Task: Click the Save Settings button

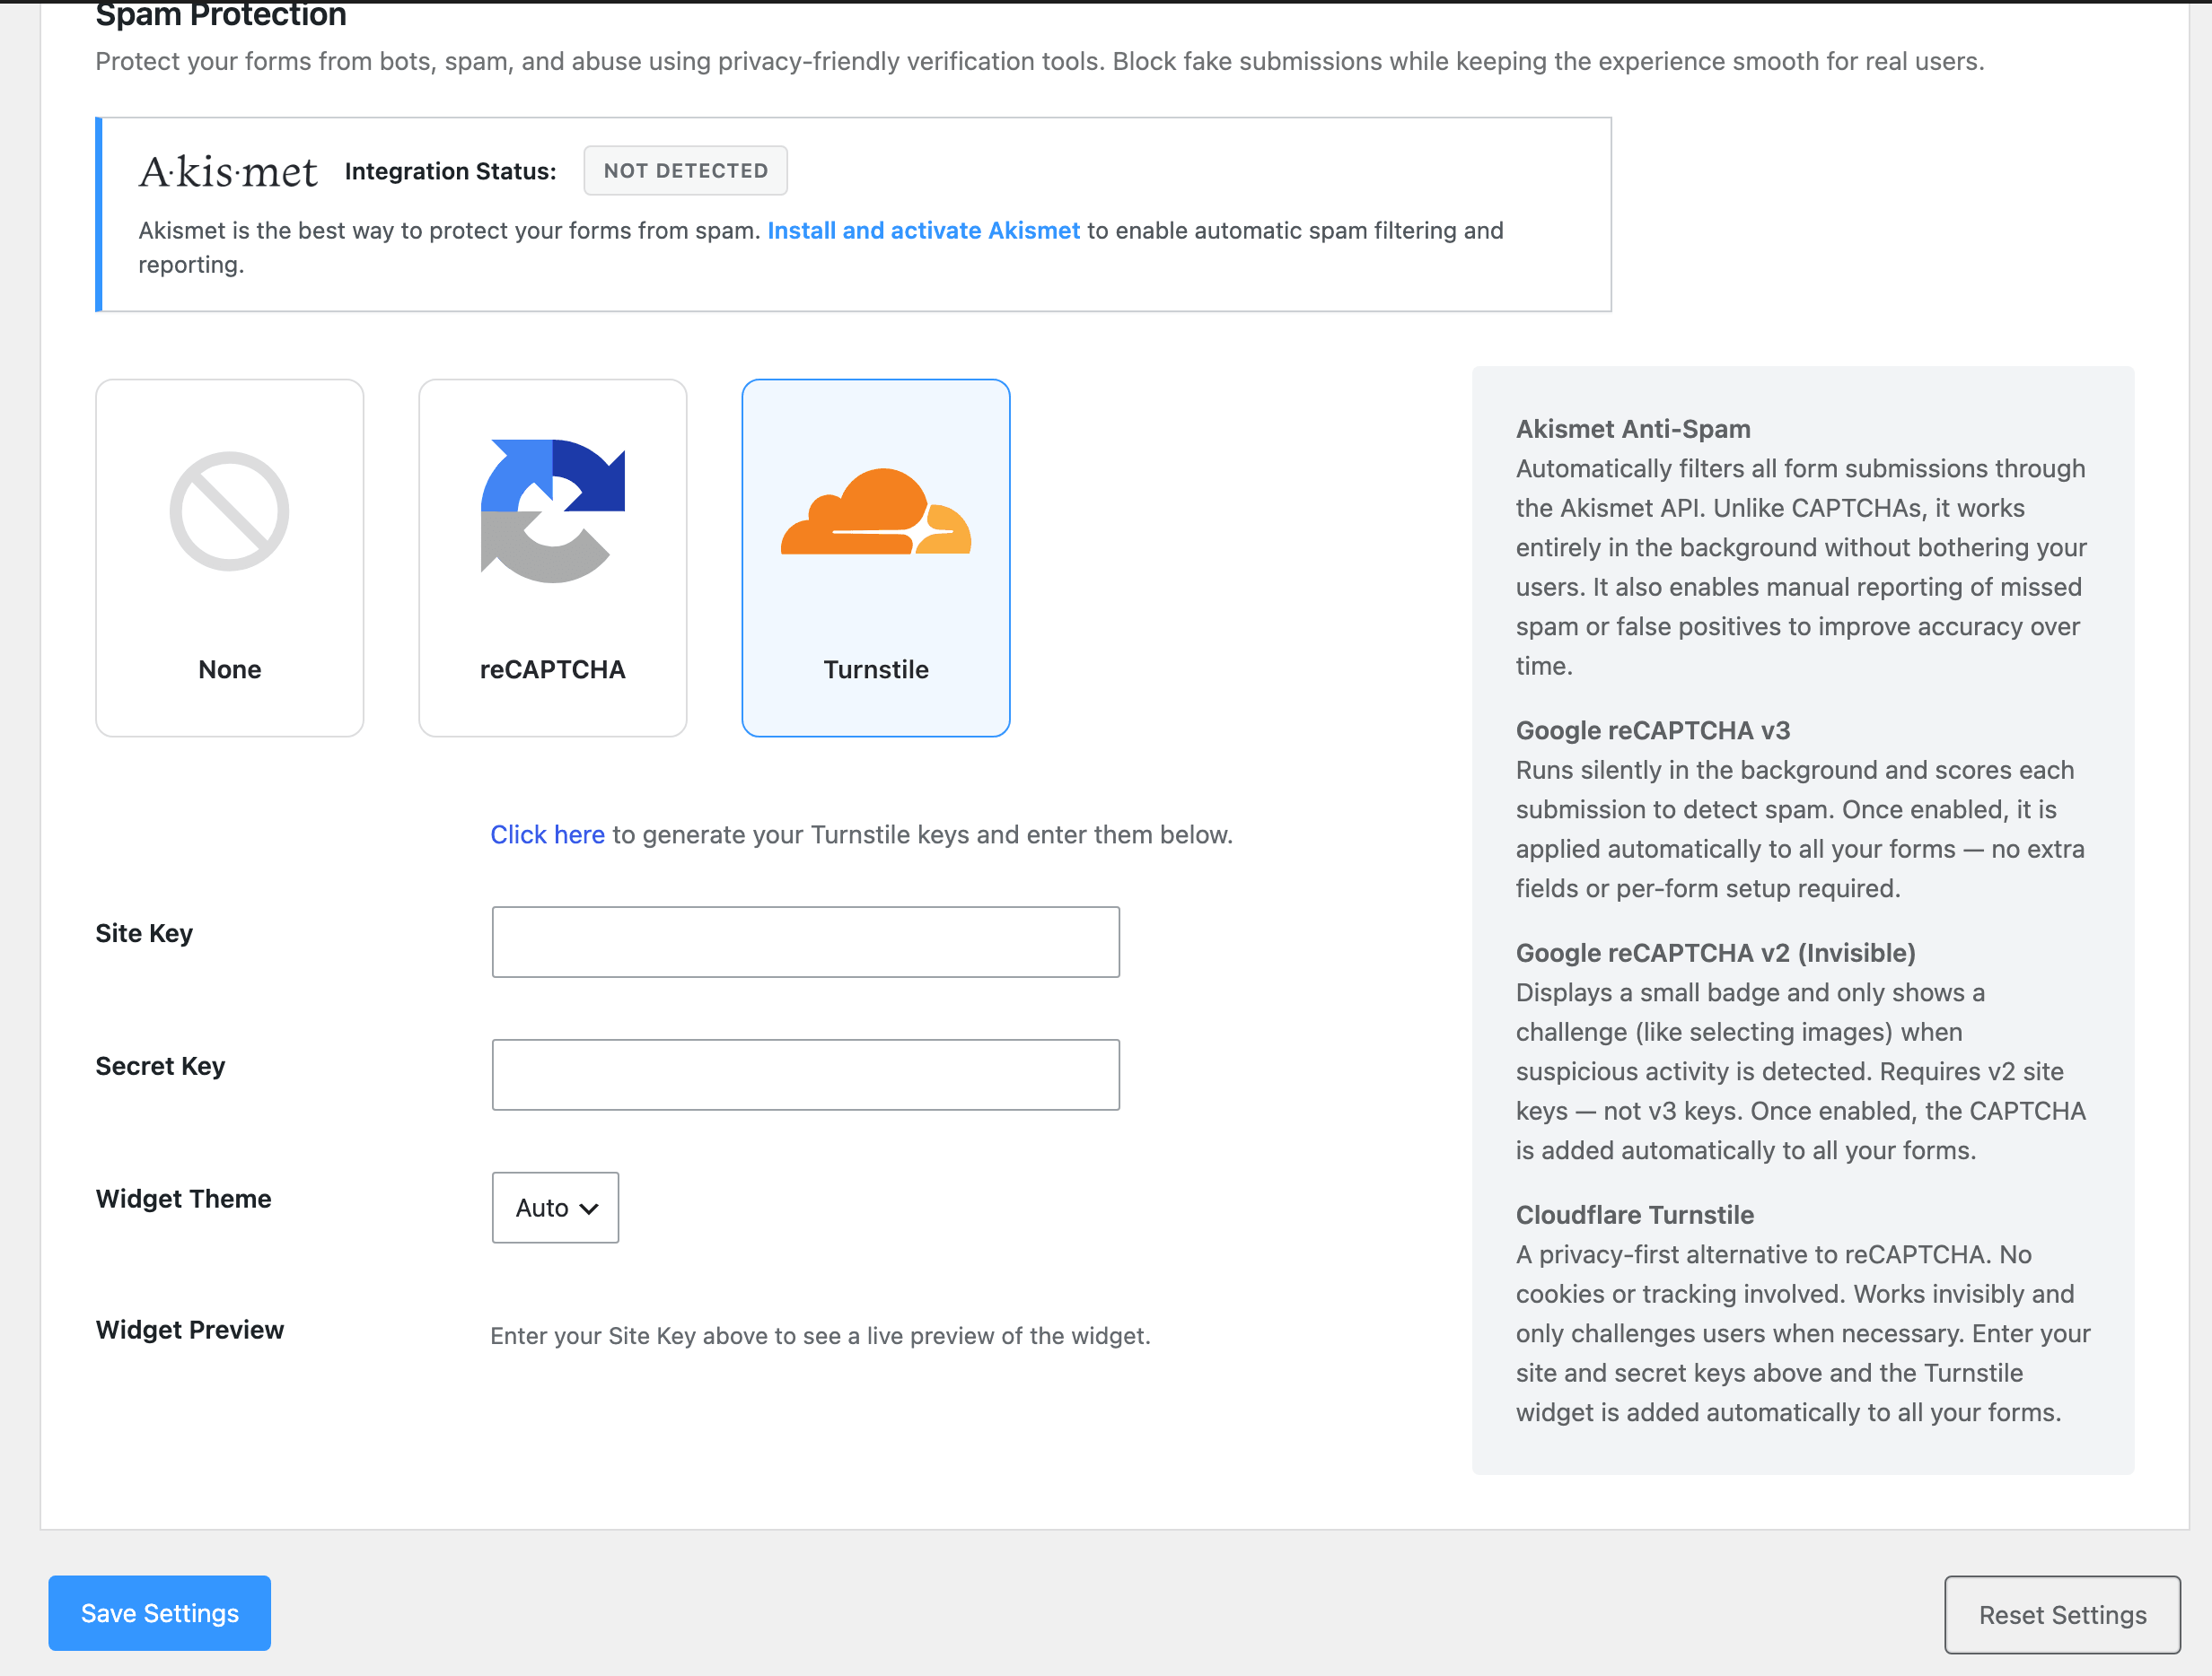Action: pos(159,1613)
